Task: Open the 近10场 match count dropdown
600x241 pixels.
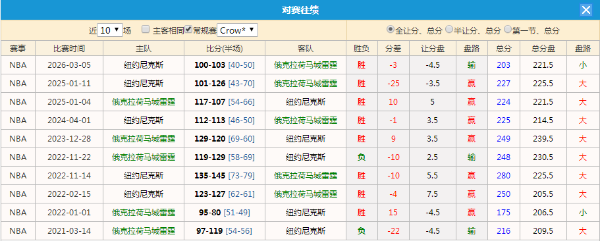Action: 110,30
